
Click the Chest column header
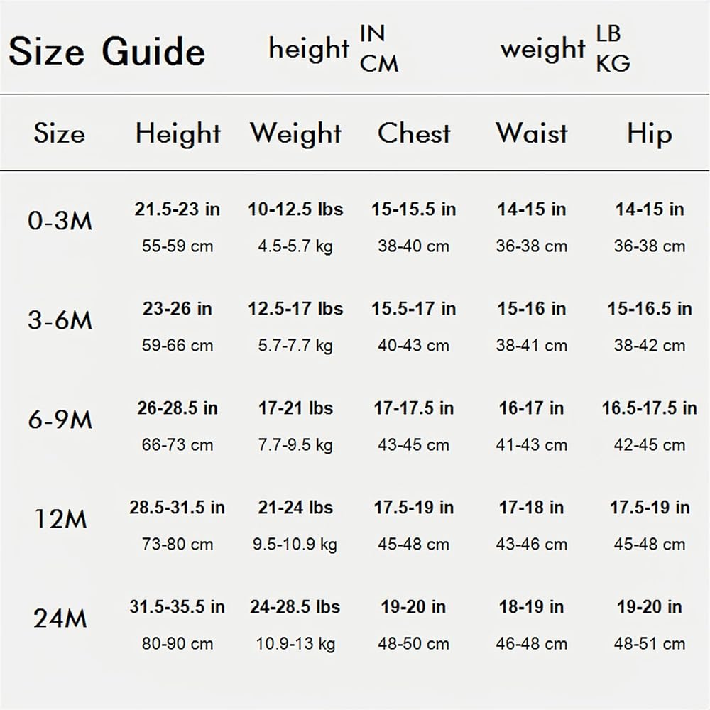click(414, 133)
